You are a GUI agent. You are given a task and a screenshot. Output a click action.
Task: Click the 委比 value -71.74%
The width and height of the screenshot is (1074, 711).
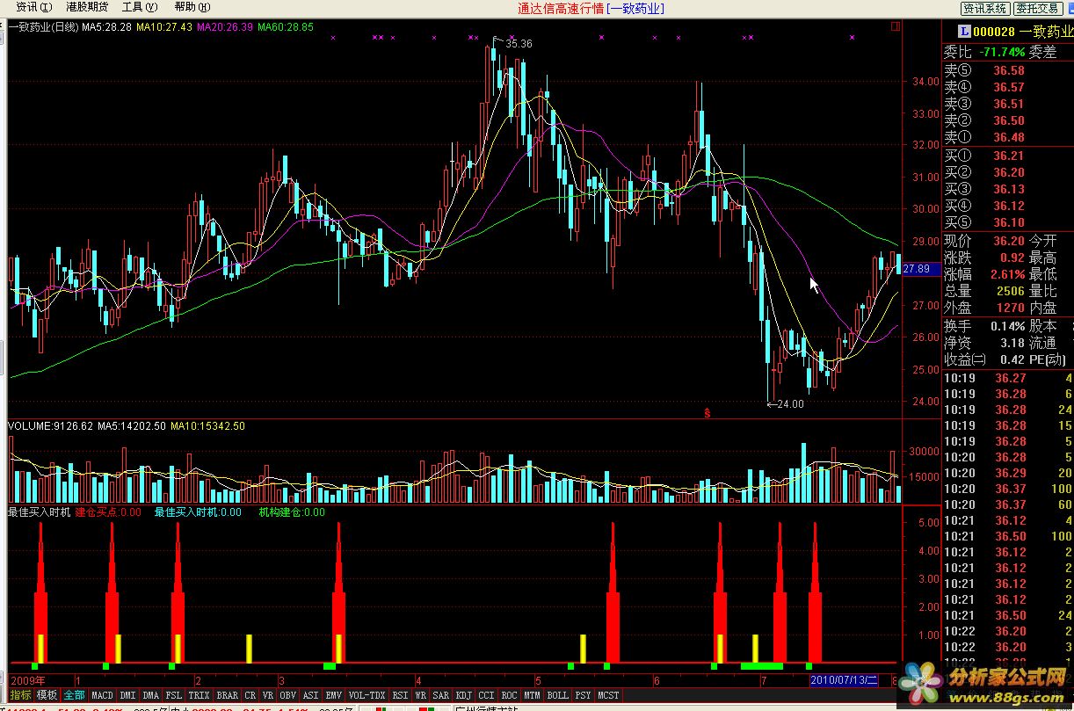(x=1002, y=52)
